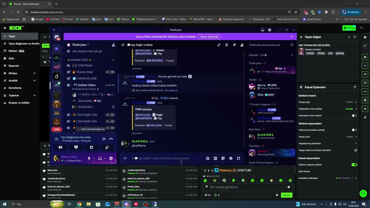
Task: Open soundboard in Discord voice panel
Action: point(107,147)
